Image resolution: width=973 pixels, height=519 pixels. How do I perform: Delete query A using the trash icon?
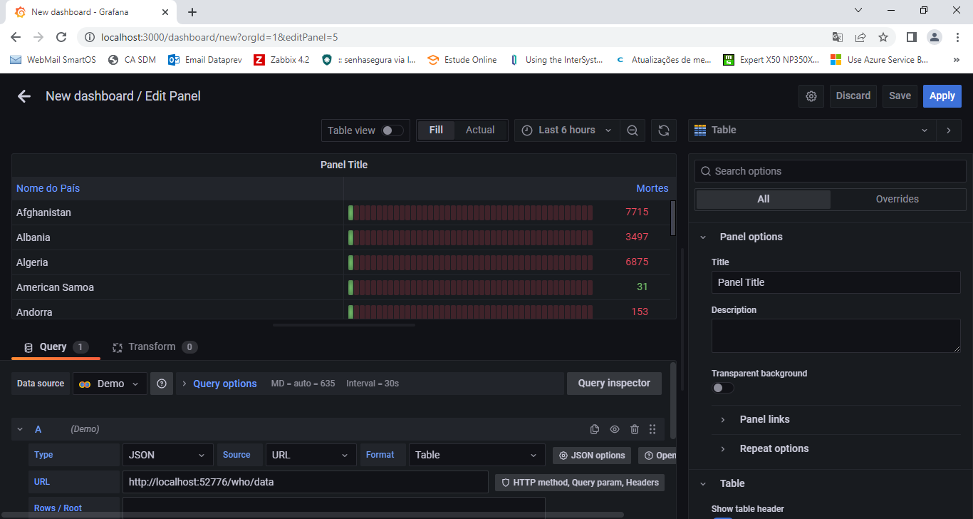[635, 429]
